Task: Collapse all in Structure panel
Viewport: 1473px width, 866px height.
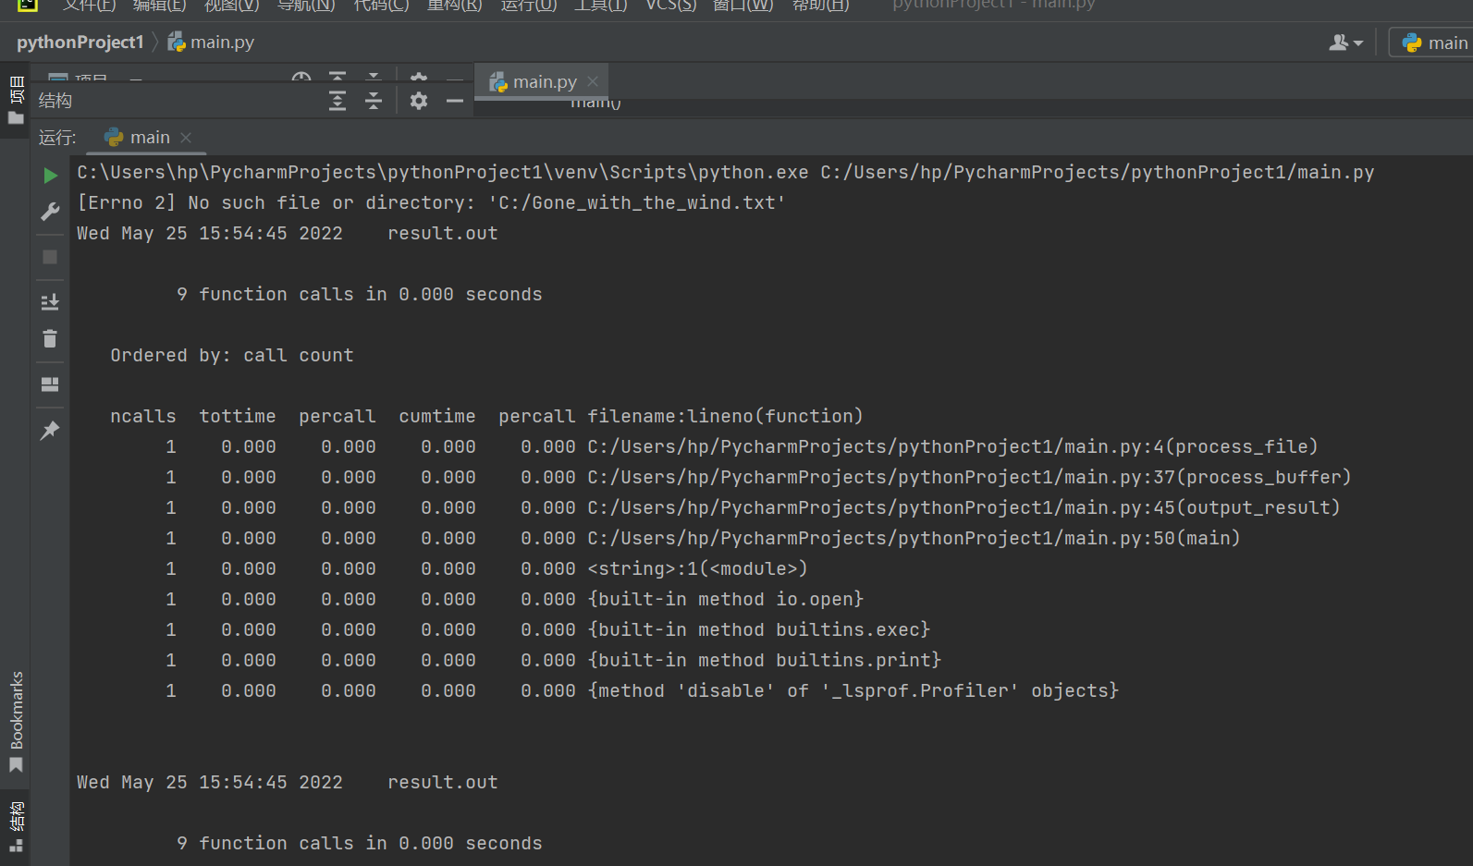Action: (x=374, y=101)
